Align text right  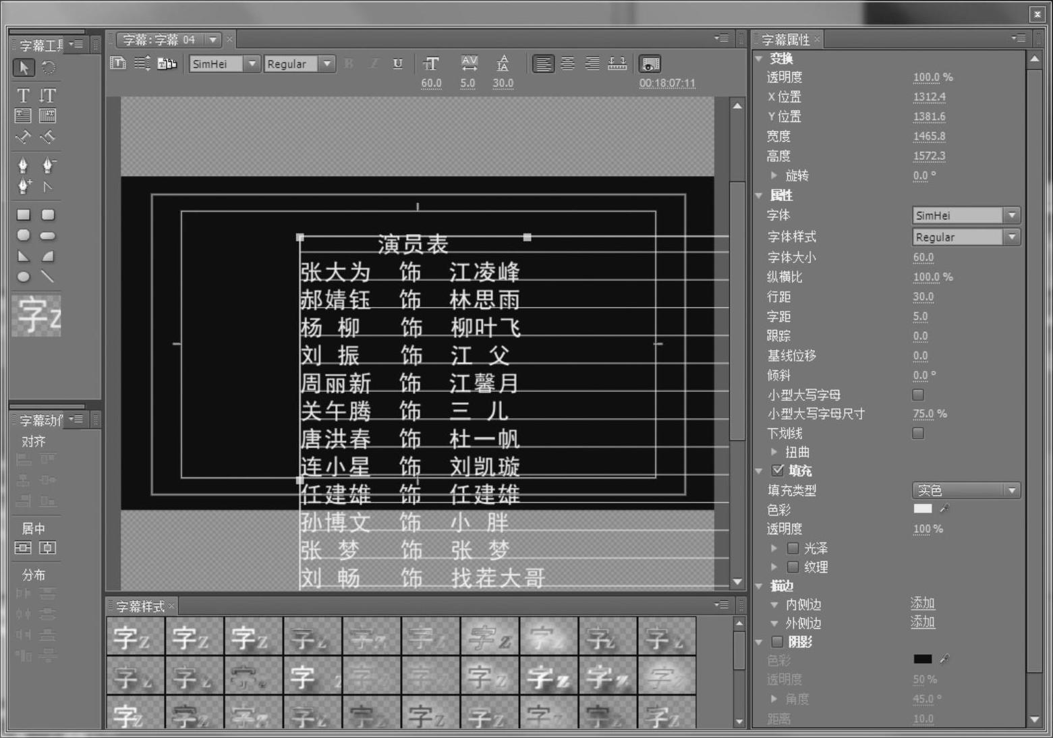click(592, 63)
